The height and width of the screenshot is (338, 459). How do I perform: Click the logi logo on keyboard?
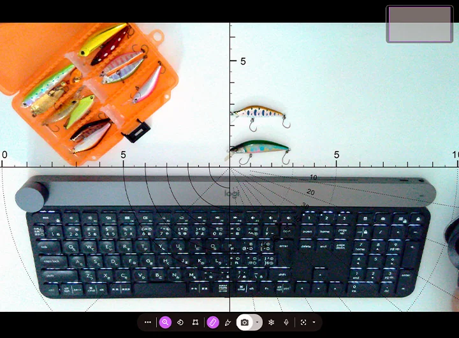point(231,193)
